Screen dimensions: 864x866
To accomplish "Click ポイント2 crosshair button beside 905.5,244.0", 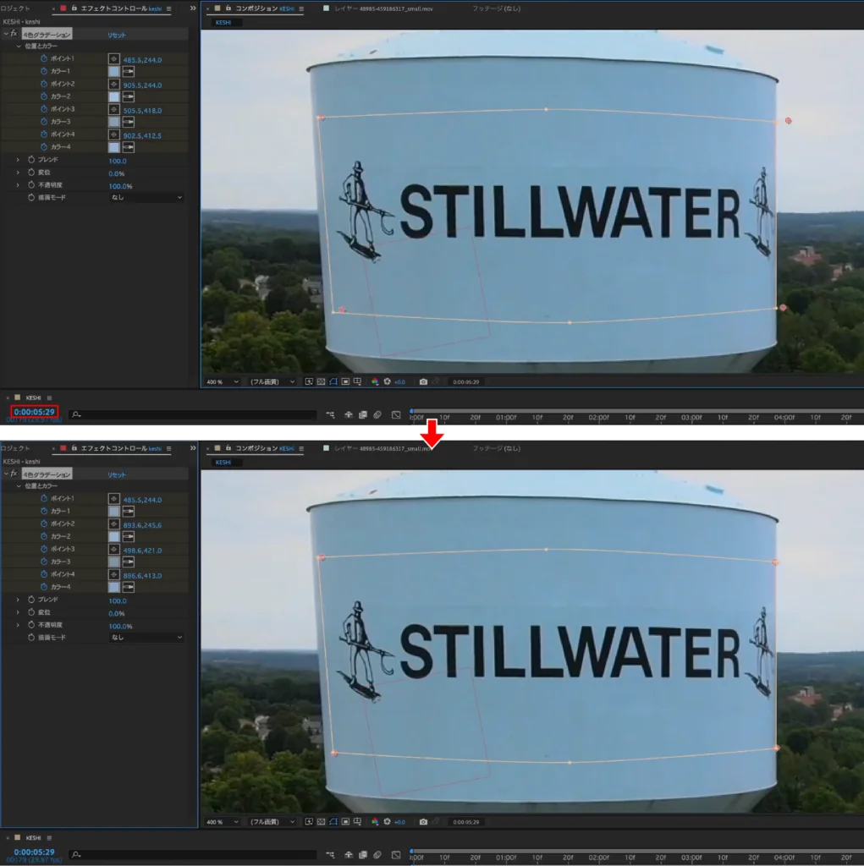I will pyautogui.click(x=114, y=84).
